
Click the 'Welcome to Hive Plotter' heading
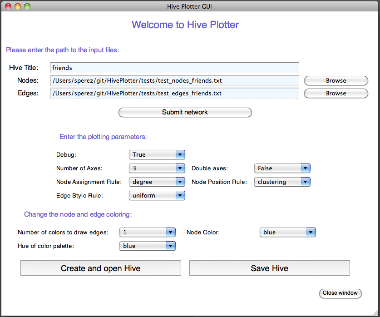185,25
